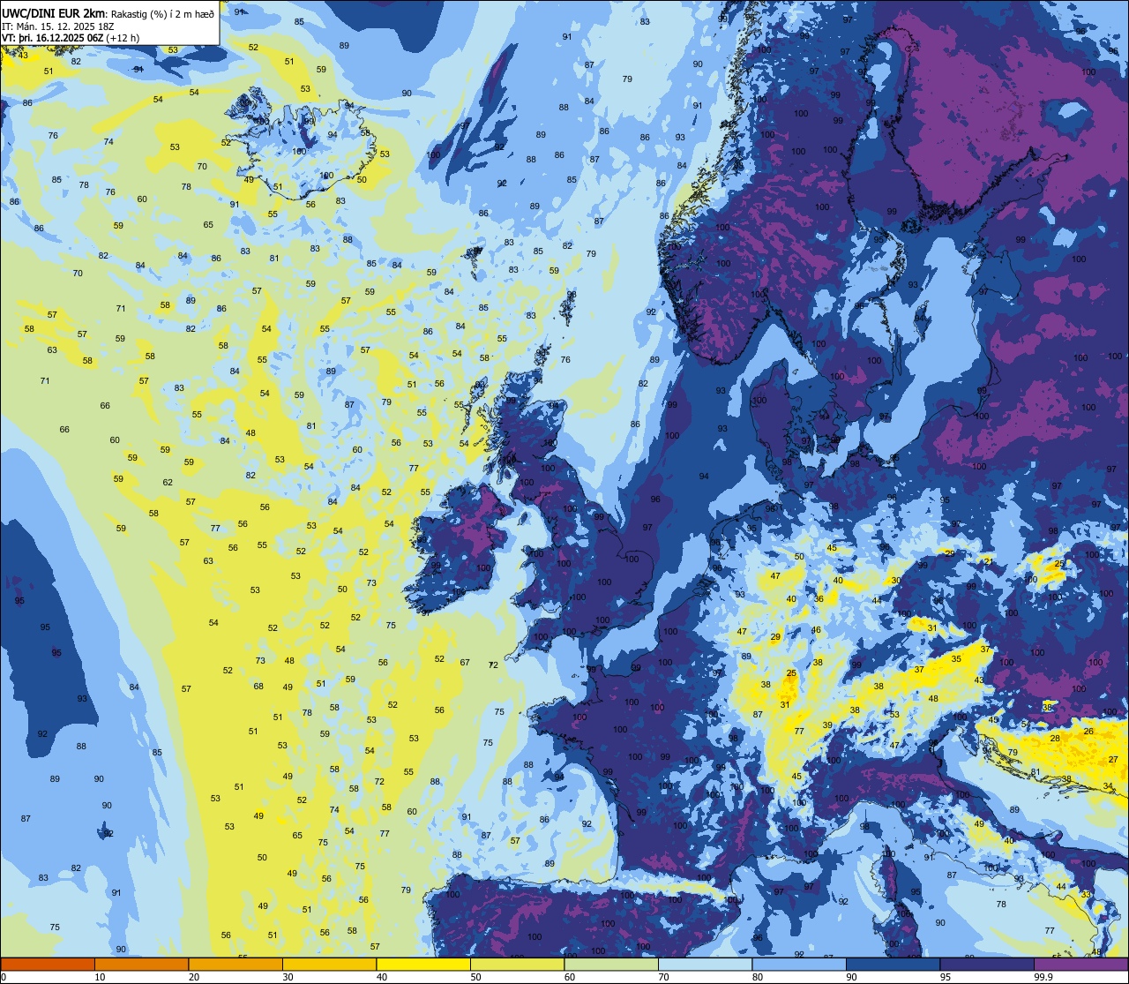
Task: Click the humidity value 26 on the map
Action: click(x=1088, y=731)
